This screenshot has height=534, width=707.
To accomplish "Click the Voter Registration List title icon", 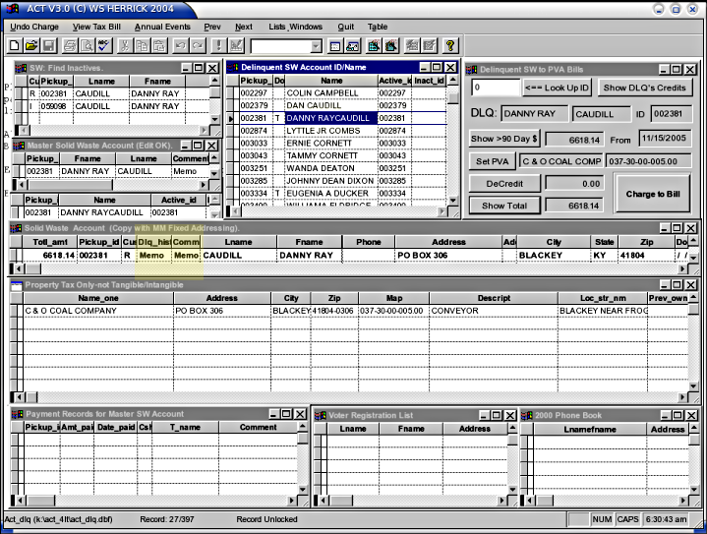I will tap(321, 415).
